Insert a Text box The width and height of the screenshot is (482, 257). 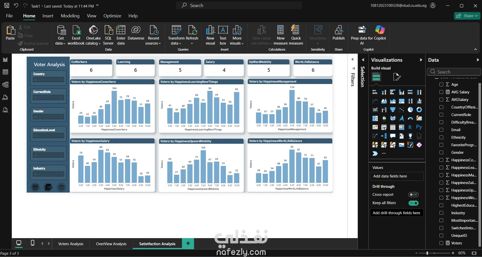click(223, 35)
